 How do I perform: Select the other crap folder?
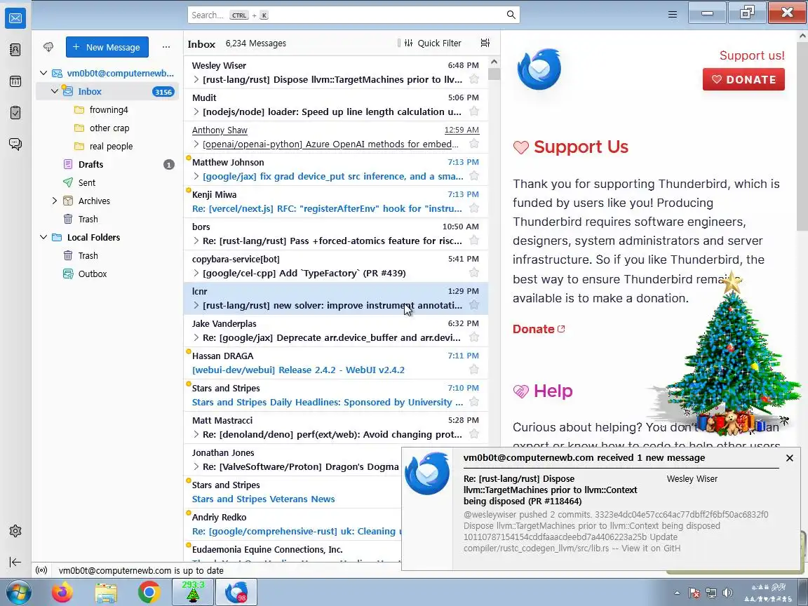click(x=107, y=128)
